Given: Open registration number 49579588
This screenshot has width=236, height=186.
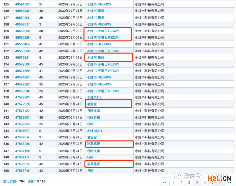Looking at the screenshot, I should coord(22,64).
